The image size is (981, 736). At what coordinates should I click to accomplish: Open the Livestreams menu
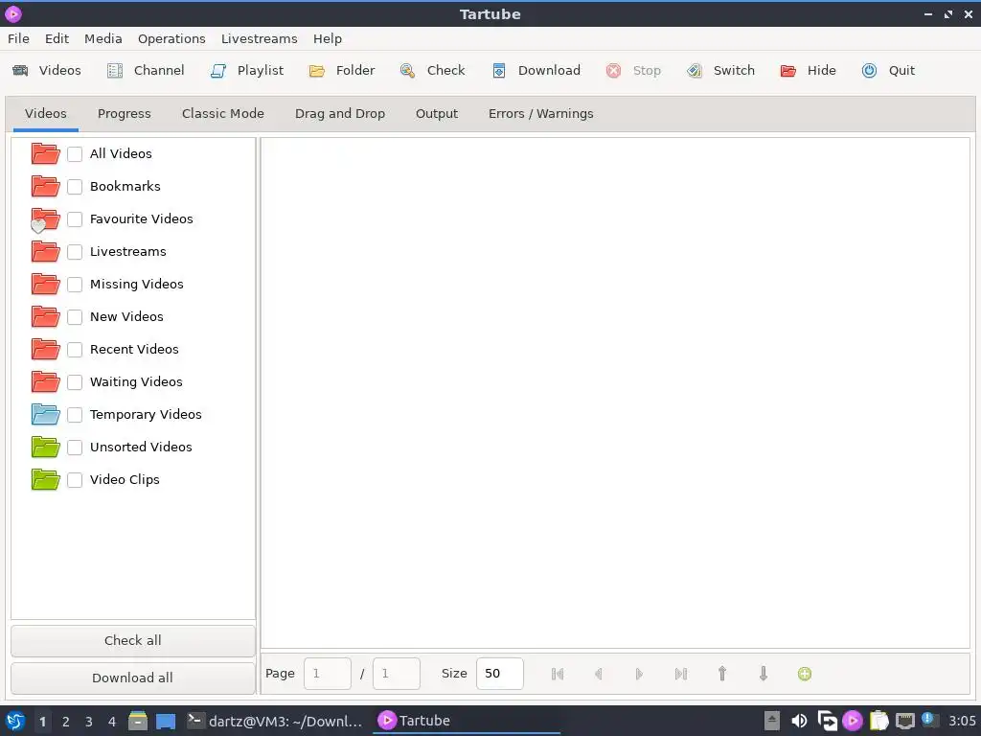click(259, 38)
